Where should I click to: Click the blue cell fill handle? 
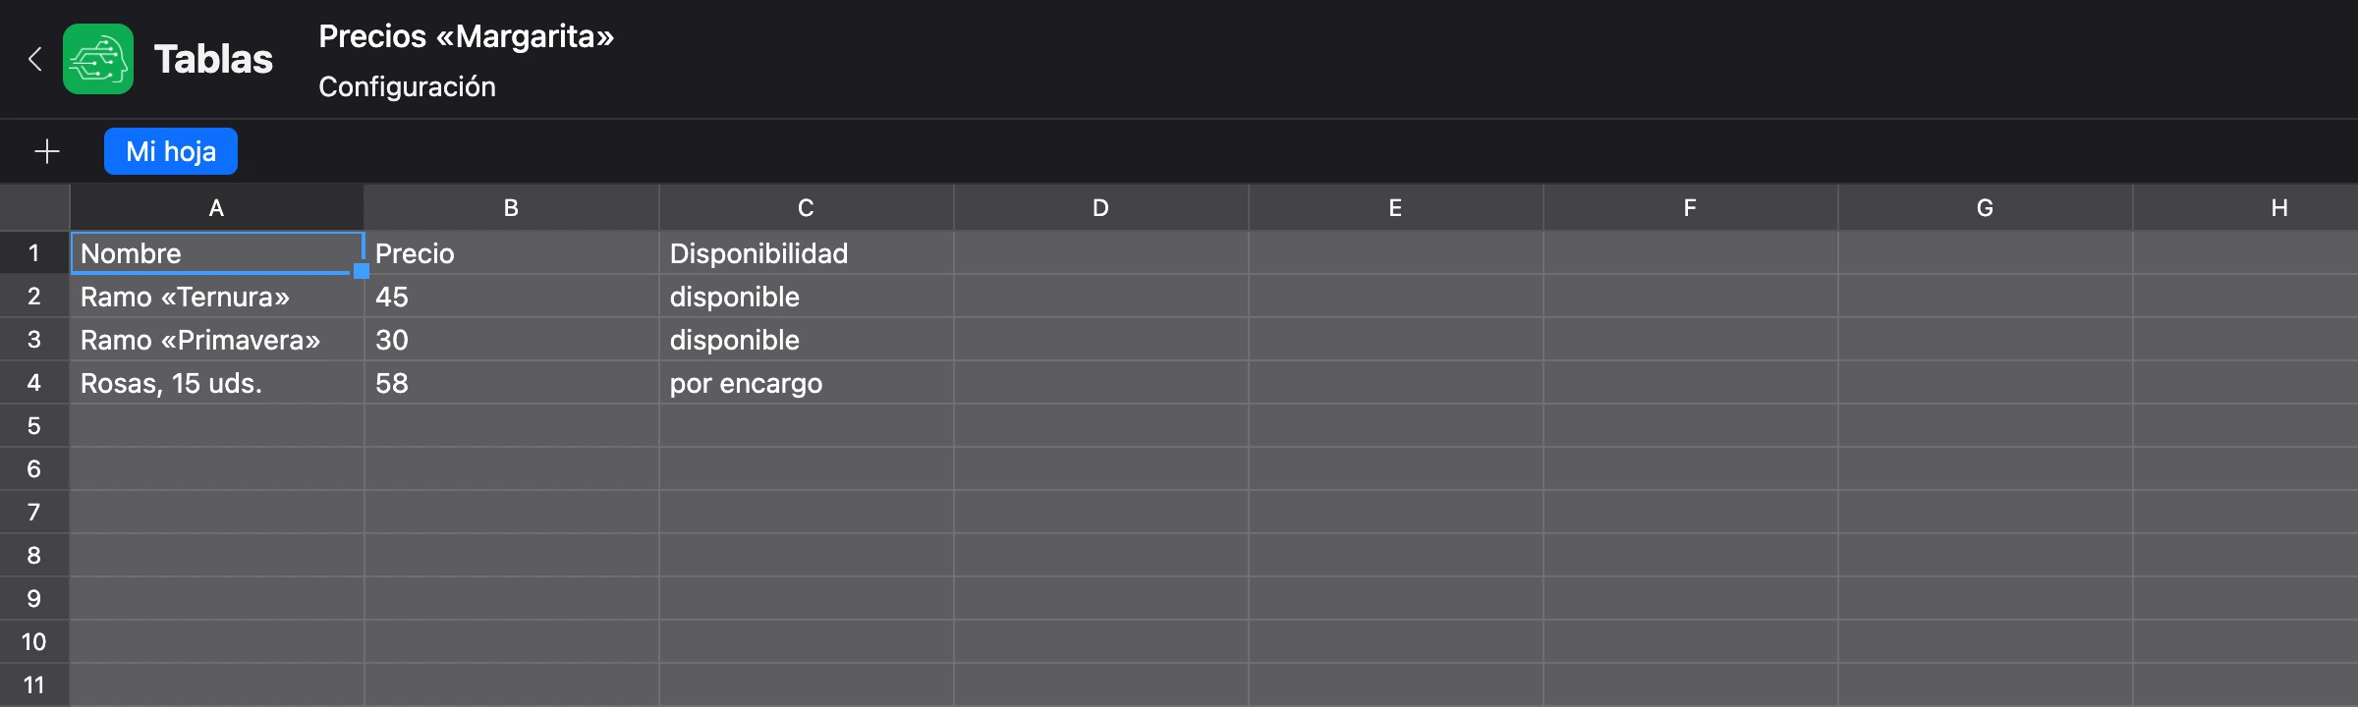point(362,271)
